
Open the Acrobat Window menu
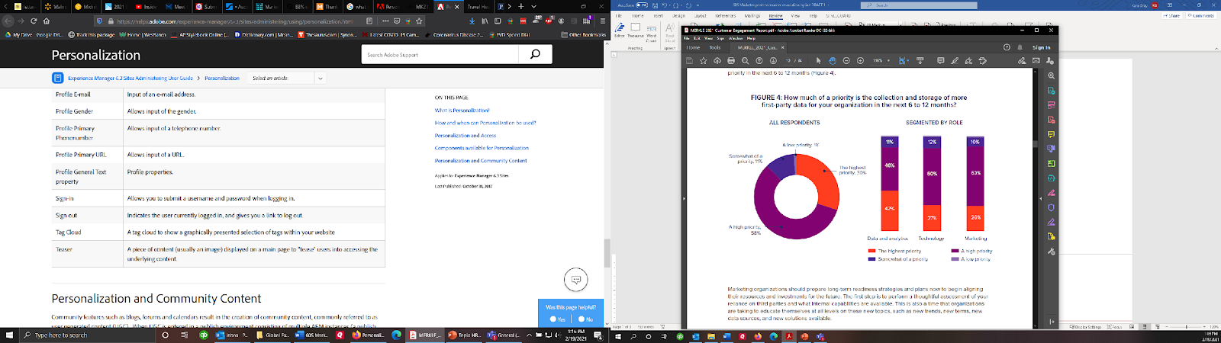pyautogui.click(x=736, y=38)
